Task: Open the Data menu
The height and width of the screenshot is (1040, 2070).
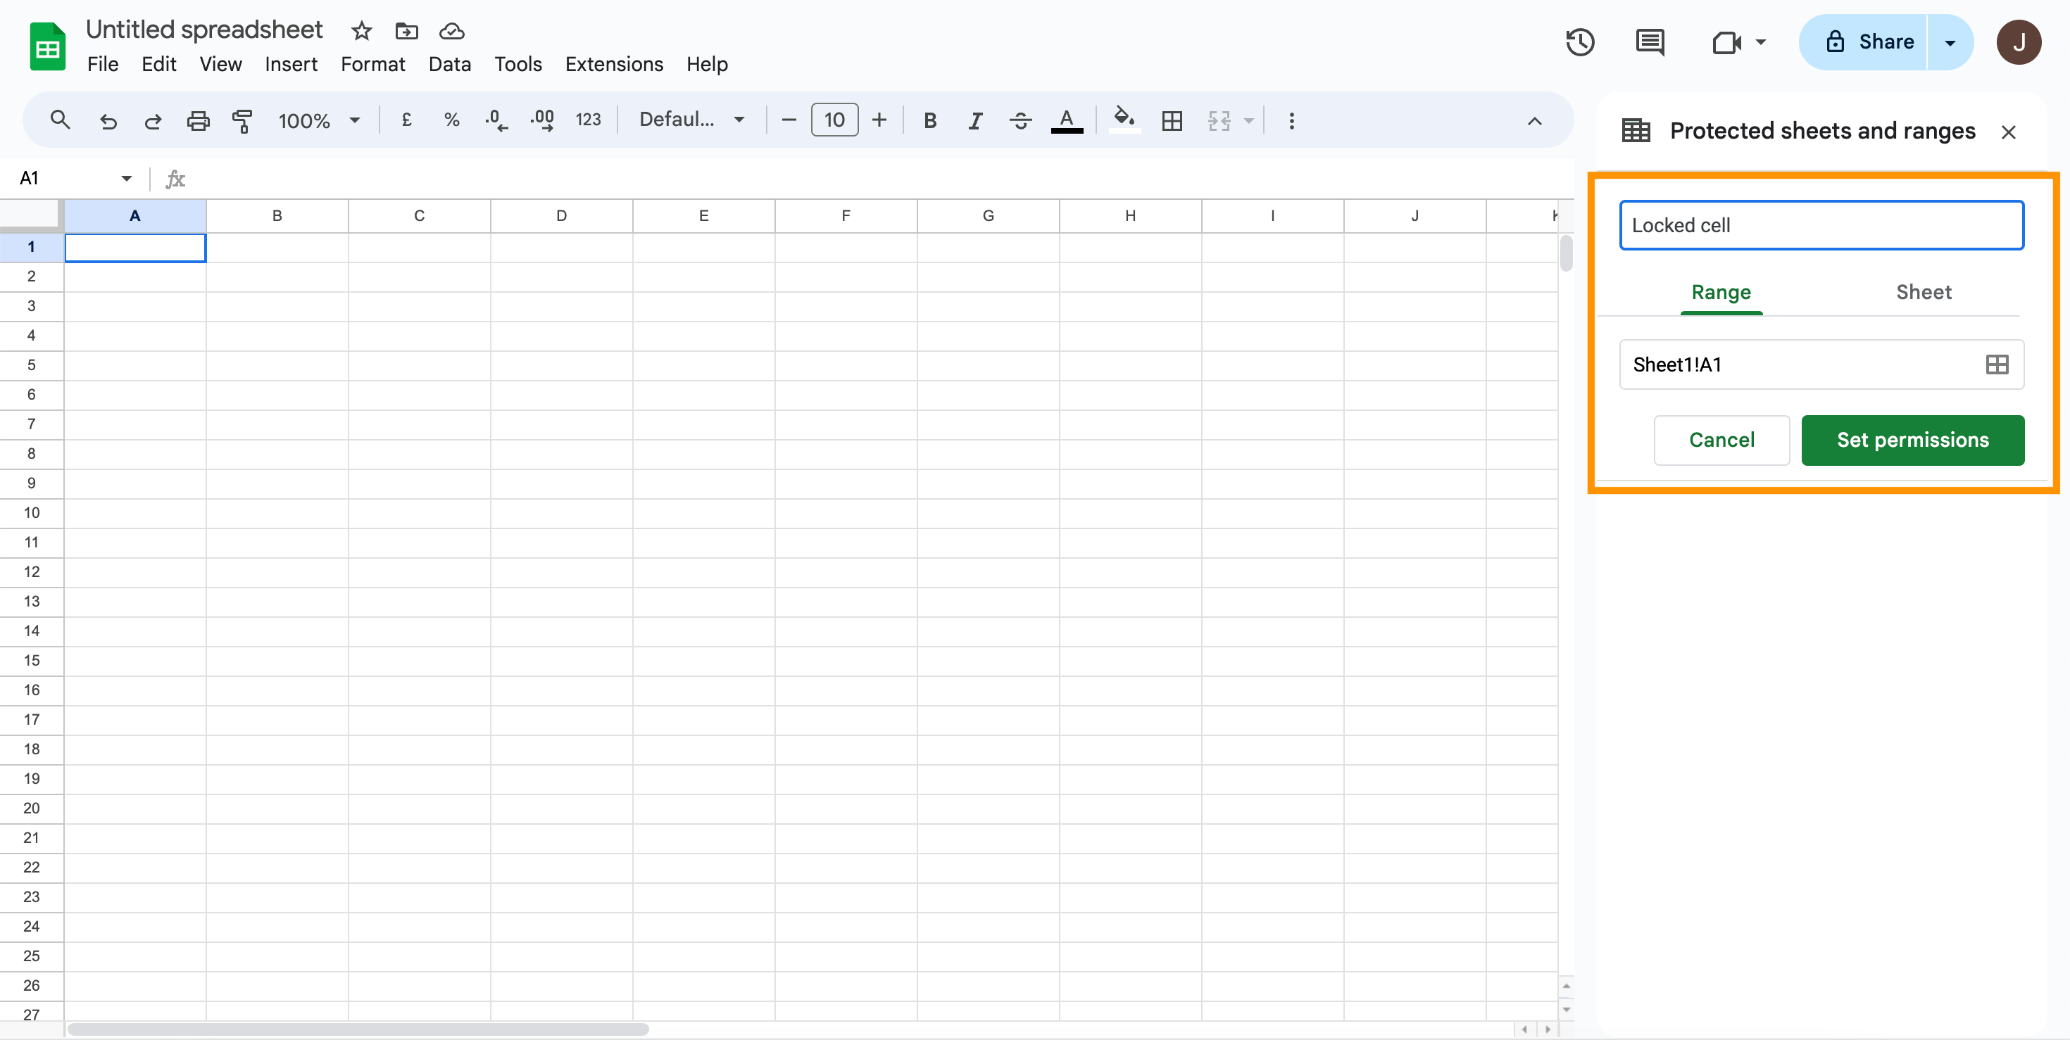Action: pos(449,64)
